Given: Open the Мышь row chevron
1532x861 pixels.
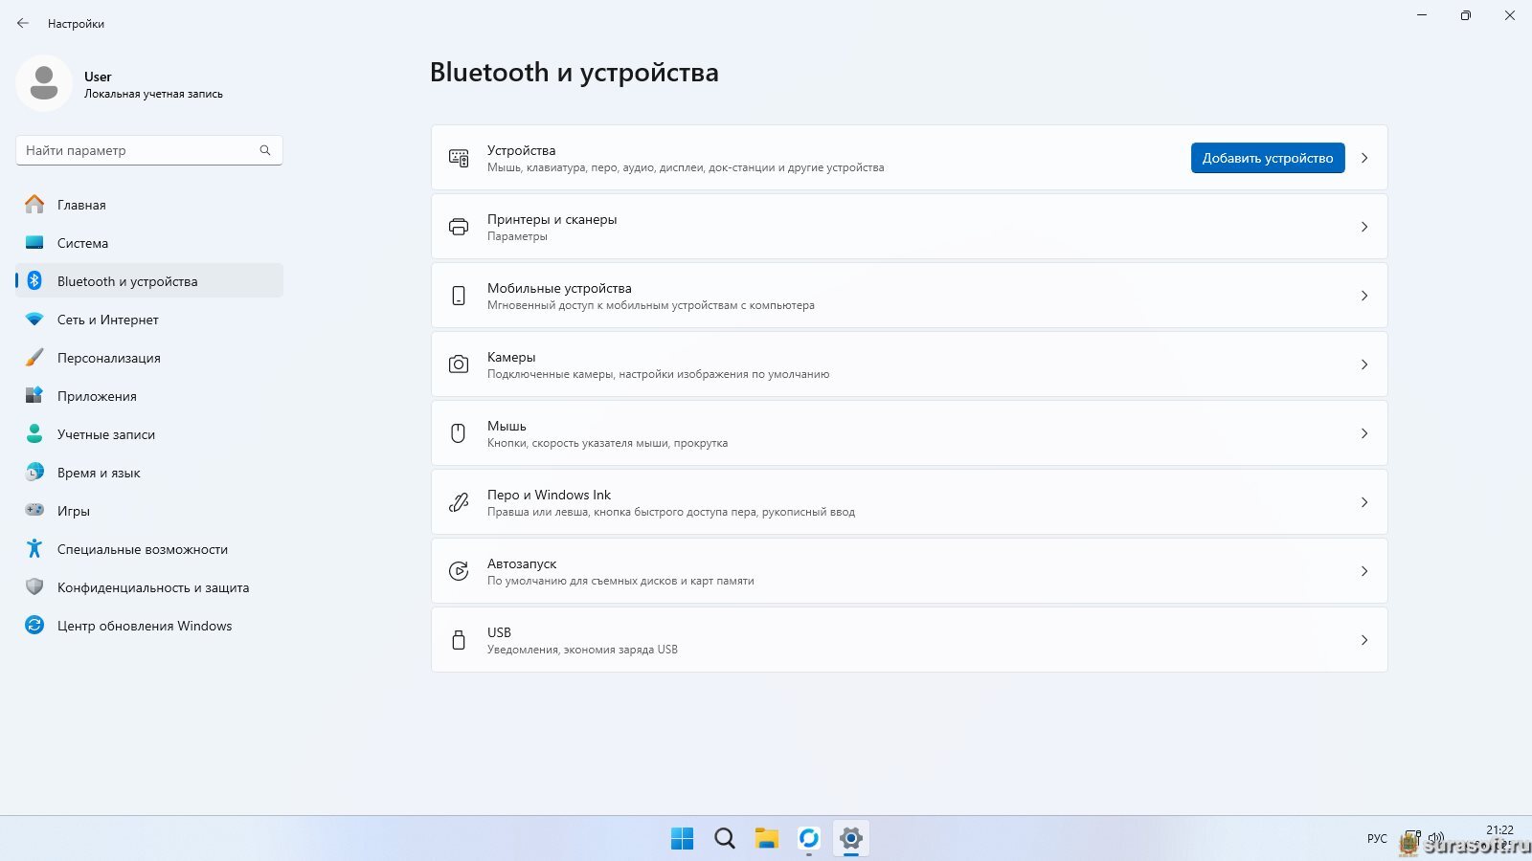Looking at the screenshot, I should pyautogui.click(x=1364, y=433).
